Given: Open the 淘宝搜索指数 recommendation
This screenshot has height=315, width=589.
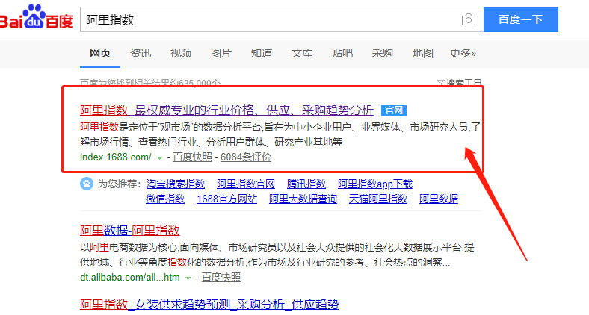Looking at the screenshot, I should (x=176, y=184).
